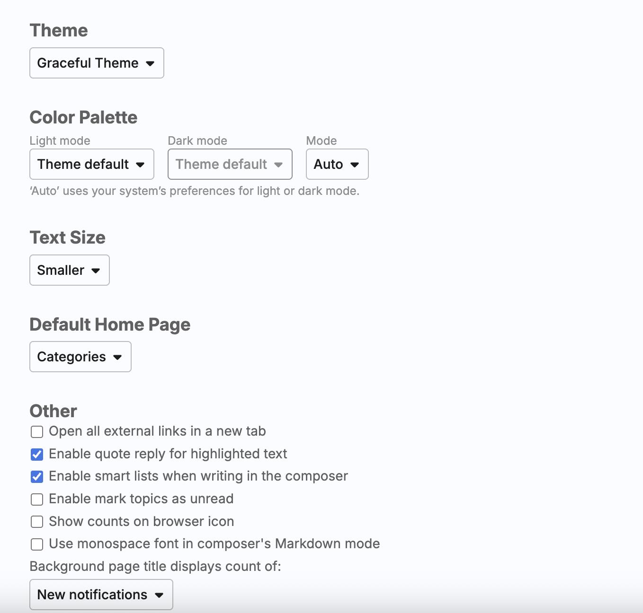Disable smart lists in the composer checkbox
The width and height of the screenshot is (643, 613).
coord(37,477)
